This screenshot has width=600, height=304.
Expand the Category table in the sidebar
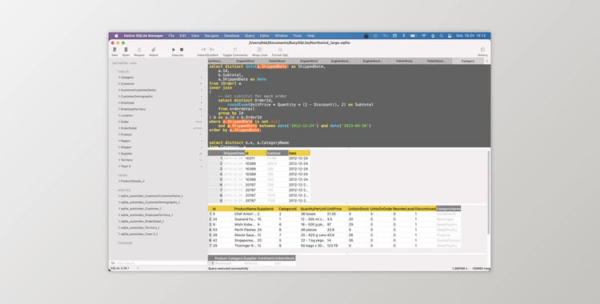(119, 78)
